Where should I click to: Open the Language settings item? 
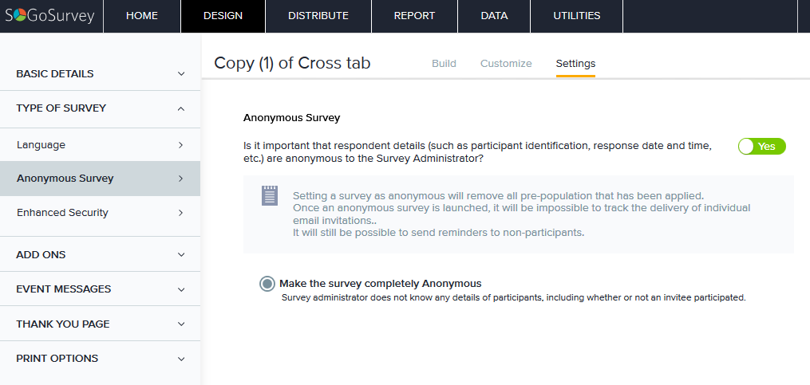coord(100,145)
